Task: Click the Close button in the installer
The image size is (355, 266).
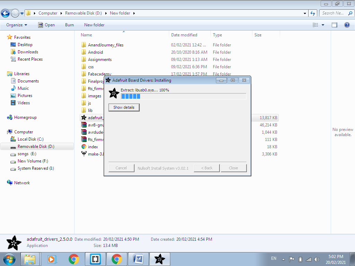Action: tap(233, 168)
